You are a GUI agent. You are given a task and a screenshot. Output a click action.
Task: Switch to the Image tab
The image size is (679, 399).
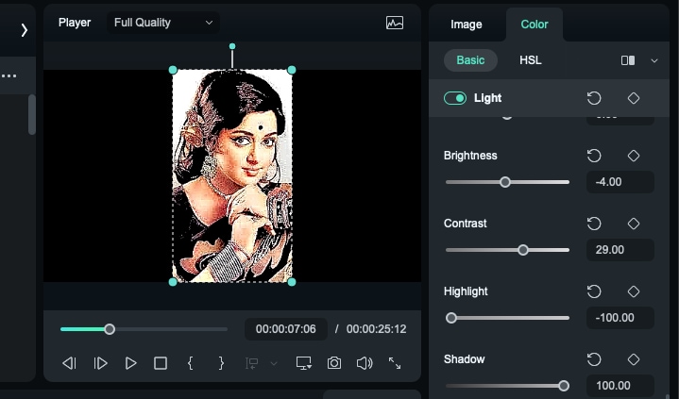point(466,25)
